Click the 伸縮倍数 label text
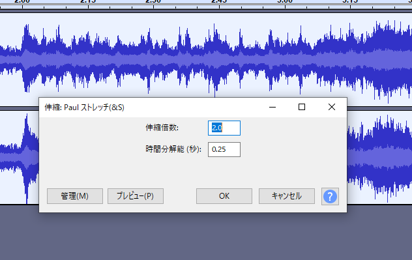The height and width of the screenshot is (260, 412). [x=162, y=128]
